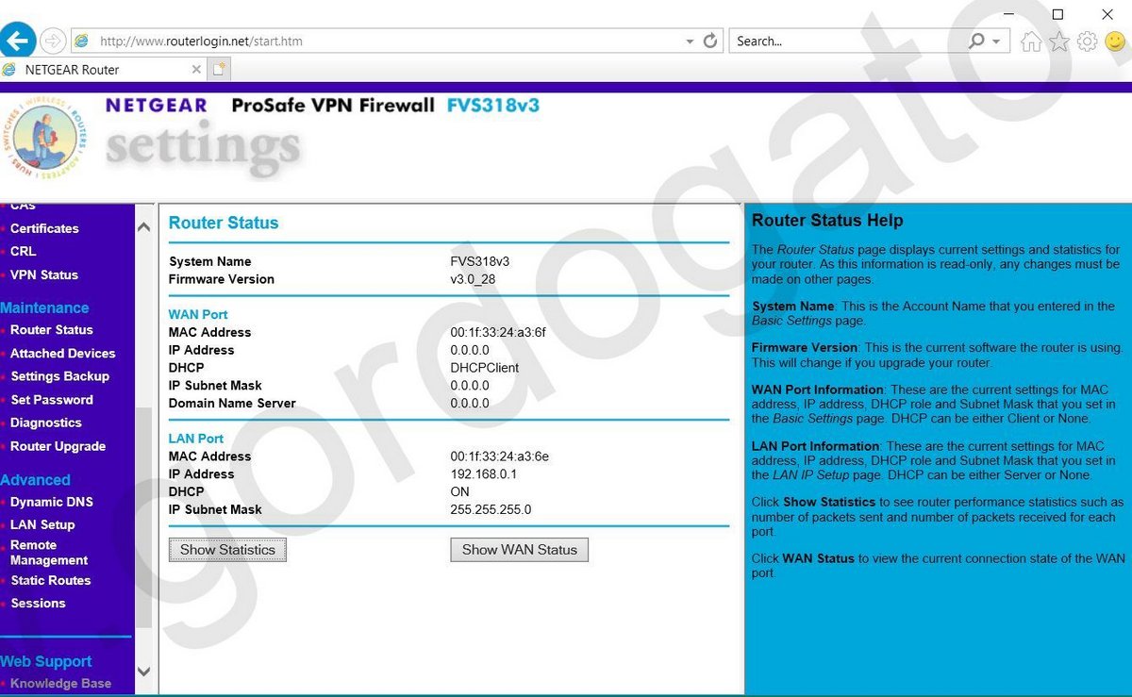Click the Maintenance section heading
This screenshot has height=697, width=1132.
(x=45, y=307)
